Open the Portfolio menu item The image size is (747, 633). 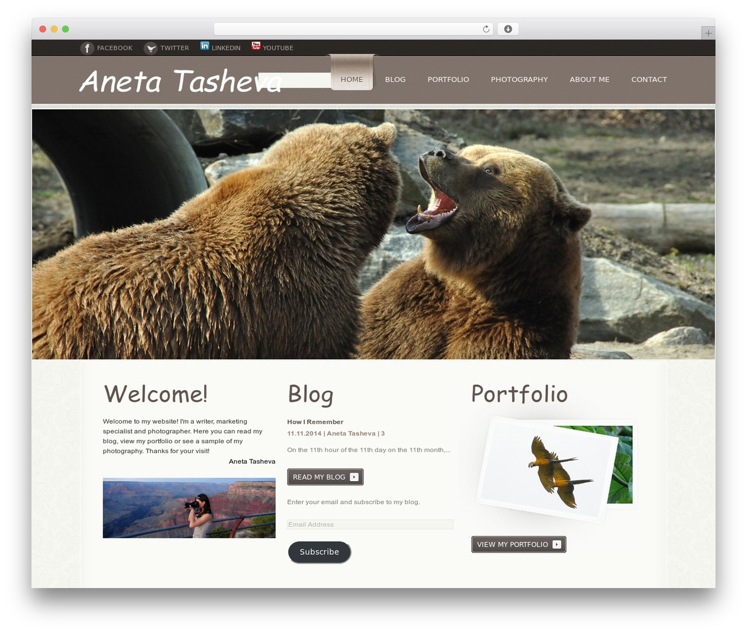pyautogui.click(x=448, y=79)
